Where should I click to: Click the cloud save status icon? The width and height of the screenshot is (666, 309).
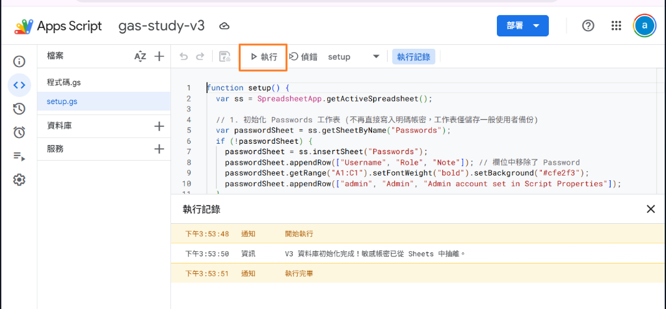pyautogui.click(x=224, y=27)
